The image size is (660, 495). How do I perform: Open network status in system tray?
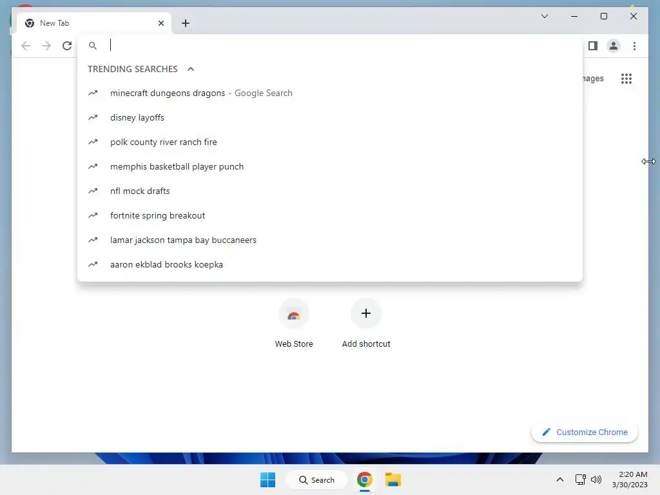581,480
